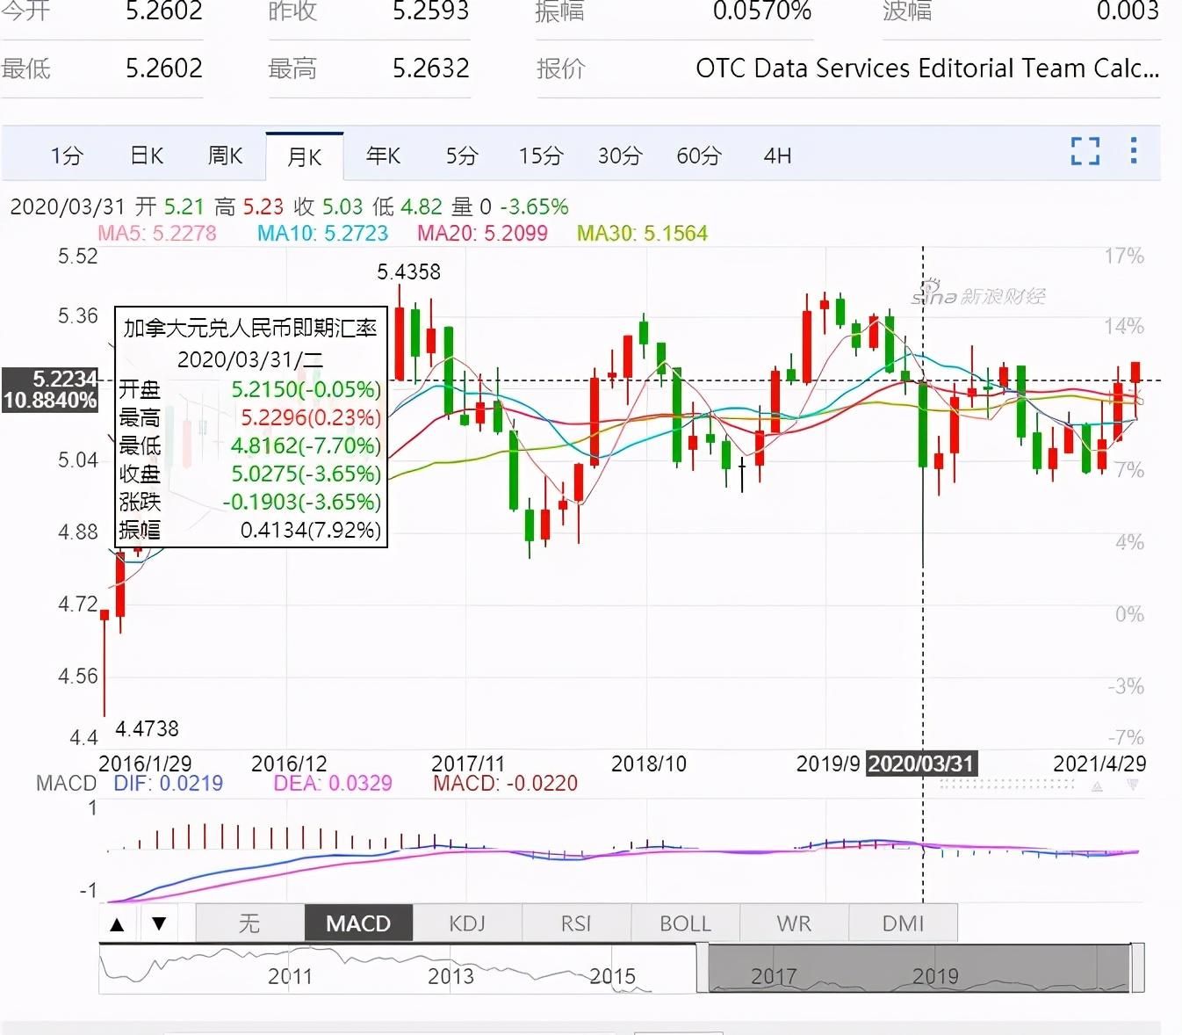Open the three-dot more options menu

tap(1134, 150)
